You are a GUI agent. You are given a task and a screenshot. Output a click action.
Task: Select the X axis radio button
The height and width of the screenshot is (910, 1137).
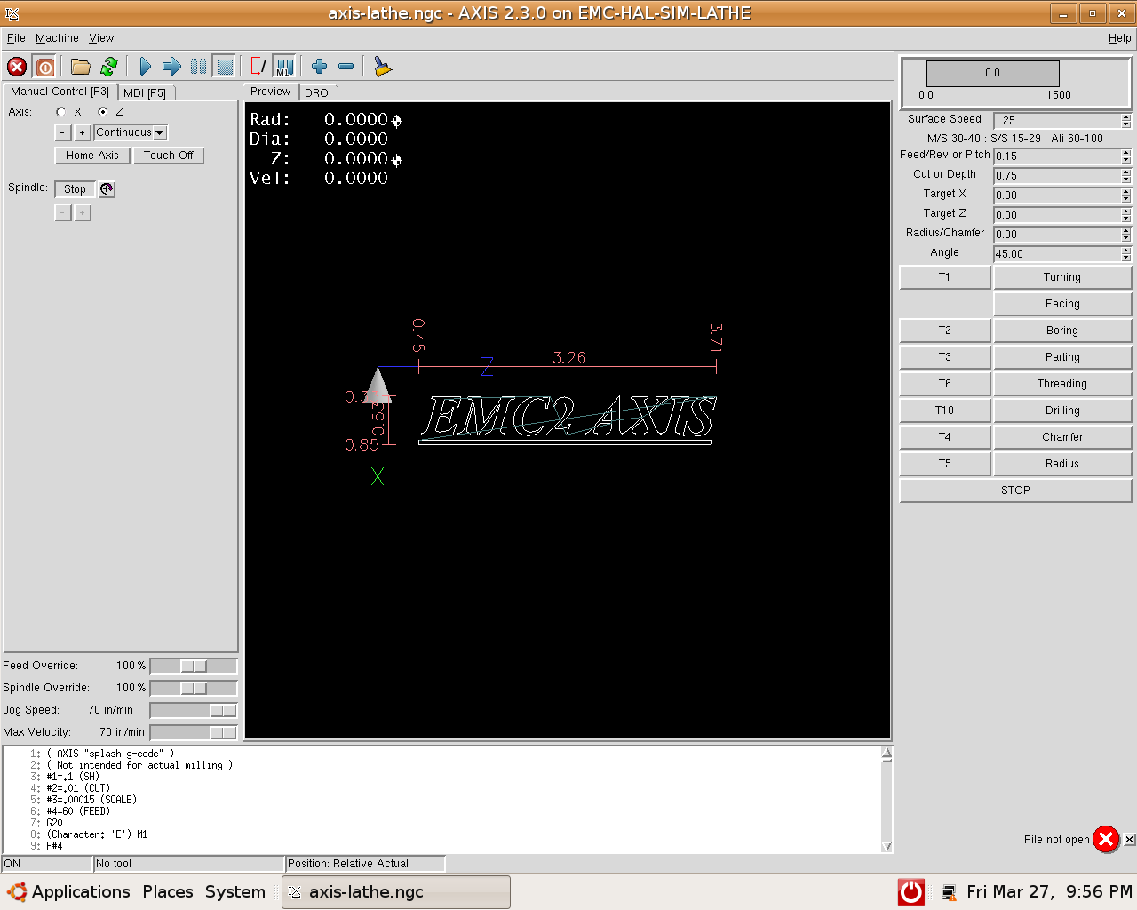click(x=60, y=112)
